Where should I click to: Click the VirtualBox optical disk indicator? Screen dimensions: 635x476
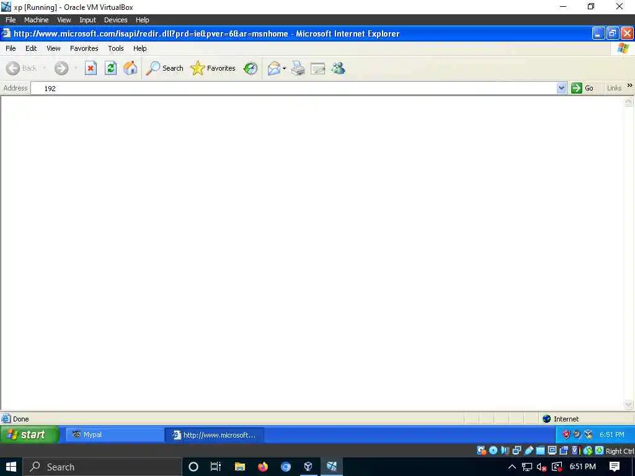coord(493,451)
